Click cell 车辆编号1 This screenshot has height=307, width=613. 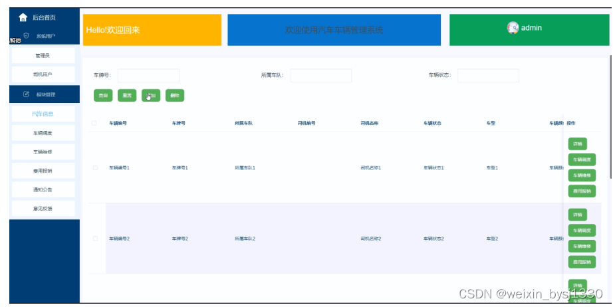coord(119,167)
